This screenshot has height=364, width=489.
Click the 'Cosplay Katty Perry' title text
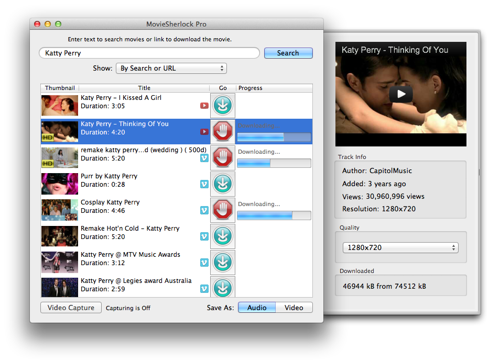click(x=110, y=202)
